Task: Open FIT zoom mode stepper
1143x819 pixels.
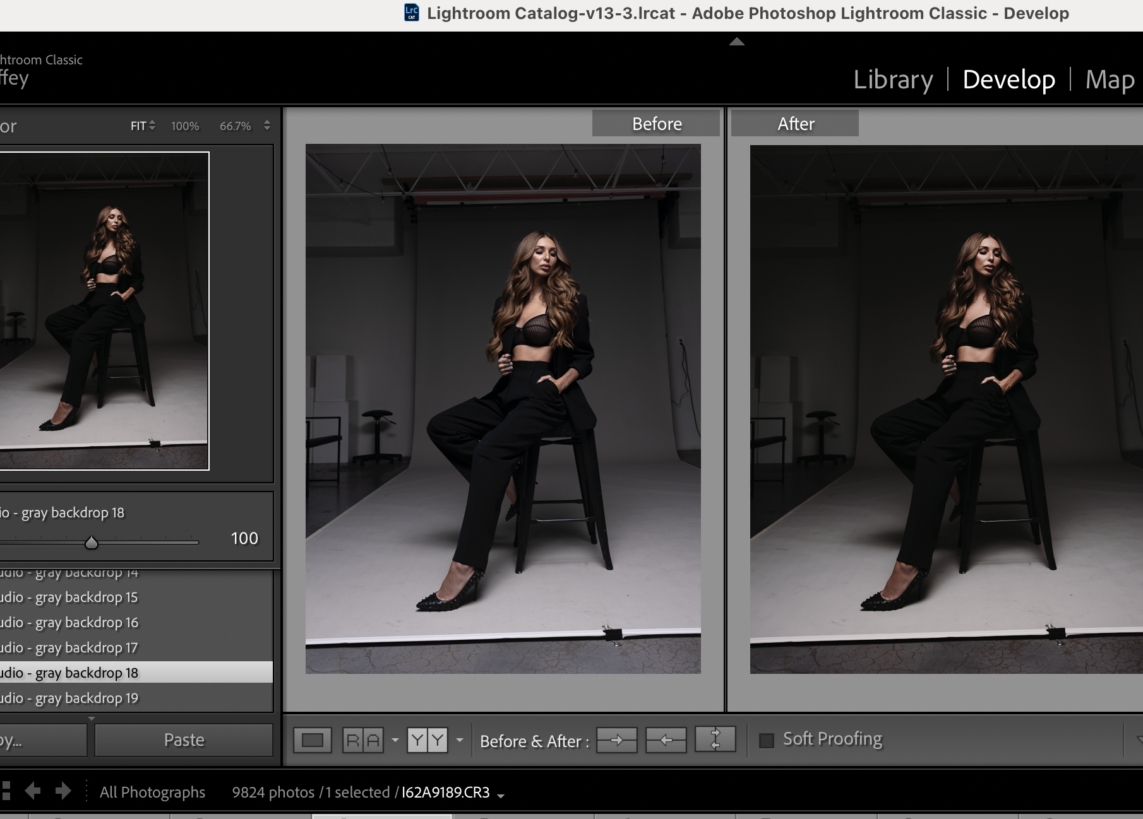Action: coord(152,126)
